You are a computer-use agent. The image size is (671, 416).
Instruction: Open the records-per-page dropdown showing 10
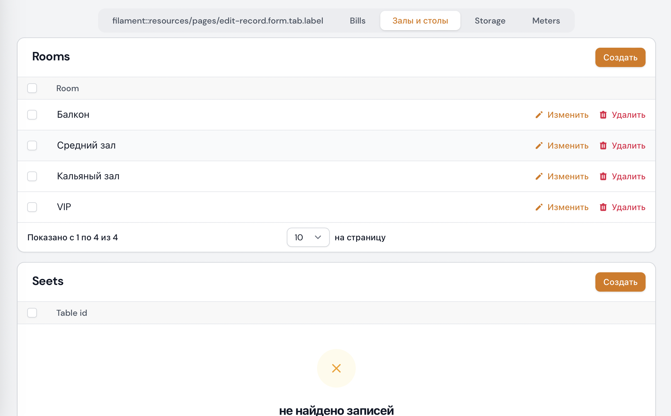pyautogui.click(x=308, y=237)
